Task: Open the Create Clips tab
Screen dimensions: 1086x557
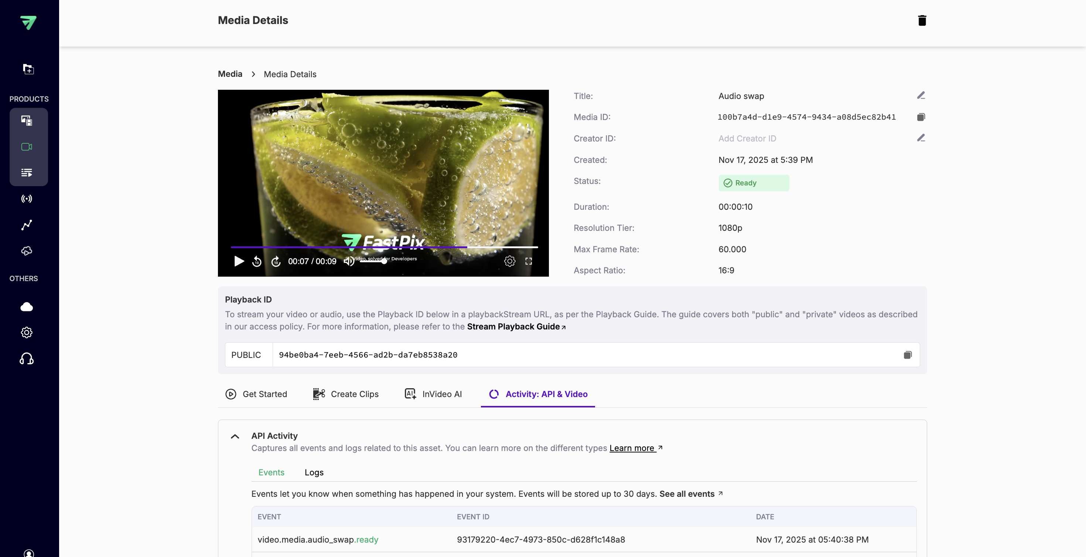Action: pyautogui.click(x=346, y=394)
